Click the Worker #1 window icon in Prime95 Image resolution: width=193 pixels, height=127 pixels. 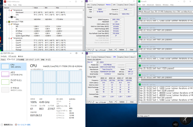pyautogui.click(x=140, y=18)
